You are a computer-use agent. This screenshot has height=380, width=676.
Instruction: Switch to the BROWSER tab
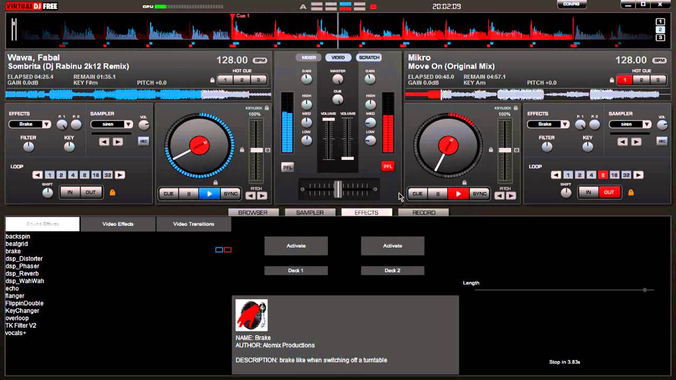click(252, 213)
